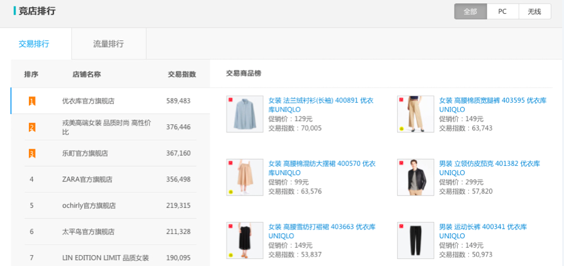
Task: Open link 男装 运动长裤 400341
Action: tap(483, 231)
